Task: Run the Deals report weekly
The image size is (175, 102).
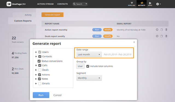Action: (x=97, y=36)
